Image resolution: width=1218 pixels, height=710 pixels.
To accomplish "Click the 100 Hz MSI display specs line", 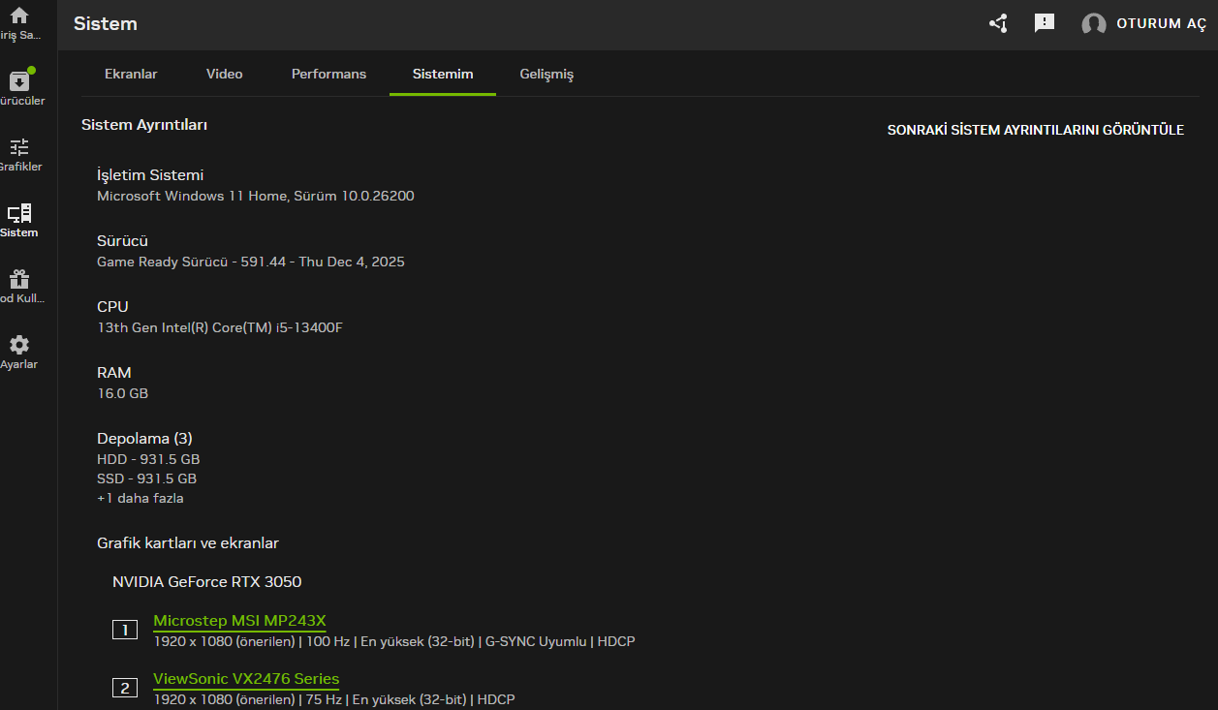I will click(394, 641).
